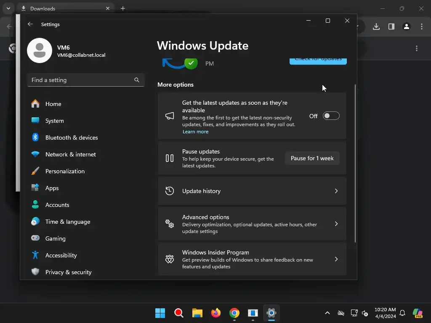
Task: Open taskbar Search
Action: coord(178,313)
